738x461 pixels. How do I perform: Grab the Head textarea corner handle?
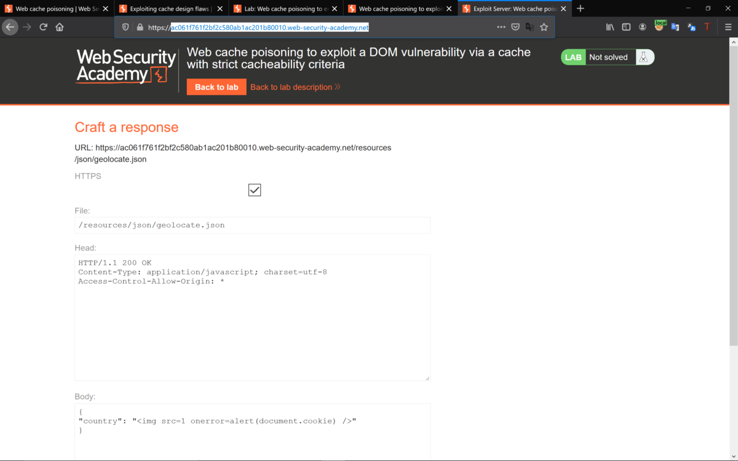[427, 377]
